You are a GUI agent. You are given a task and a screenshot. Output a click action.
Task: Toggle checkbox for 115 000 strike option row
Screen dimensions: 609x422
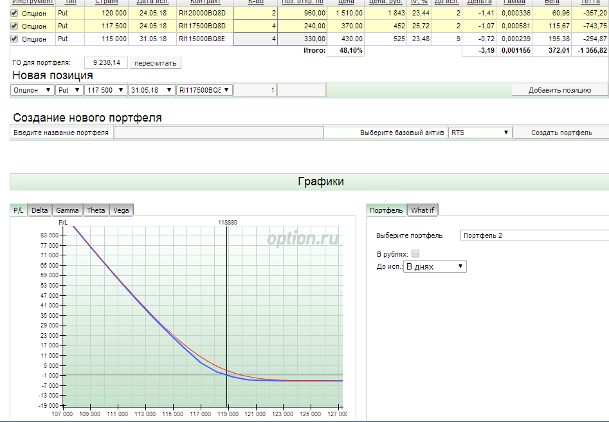tap(15, 39)
